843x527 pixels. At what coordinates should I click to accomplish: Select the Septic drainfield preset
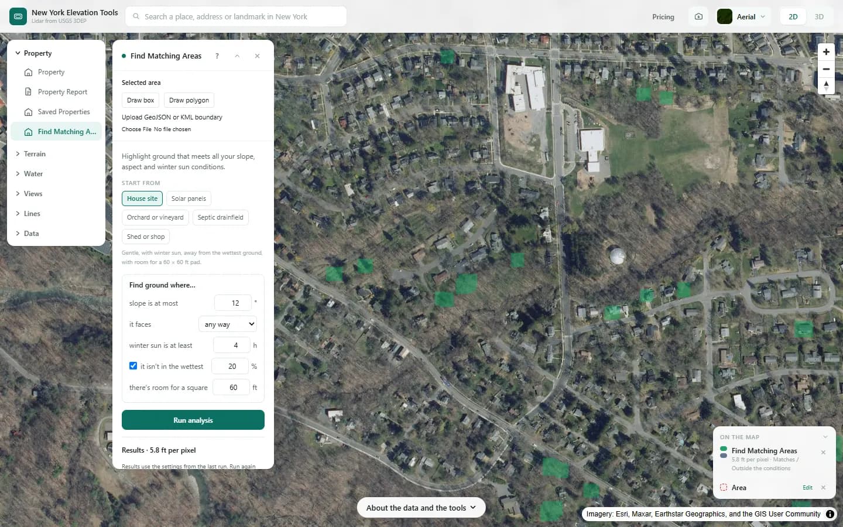point(220,217)
